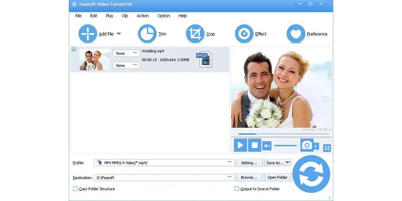The image size is (402, 201).
Task: Take a snapshot with camera icon
Action: [307, 146]
